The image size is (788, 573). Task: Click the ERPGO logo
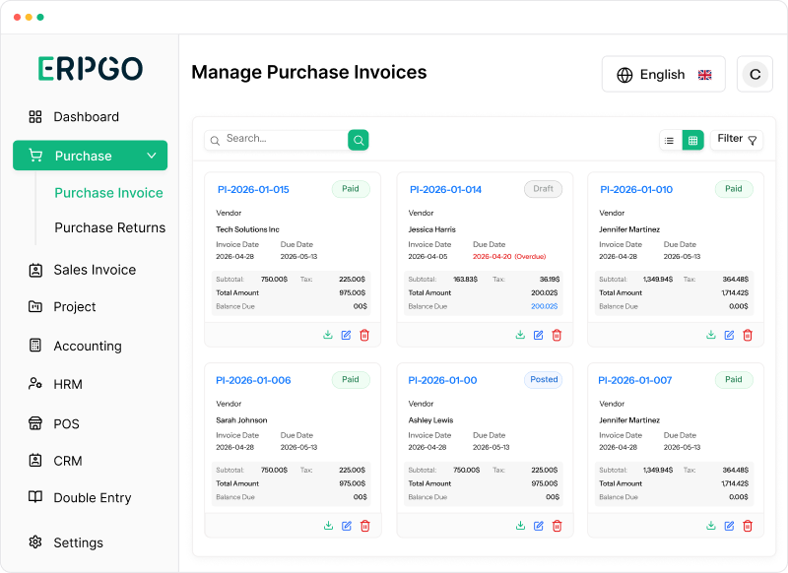[x=91, y=68]
